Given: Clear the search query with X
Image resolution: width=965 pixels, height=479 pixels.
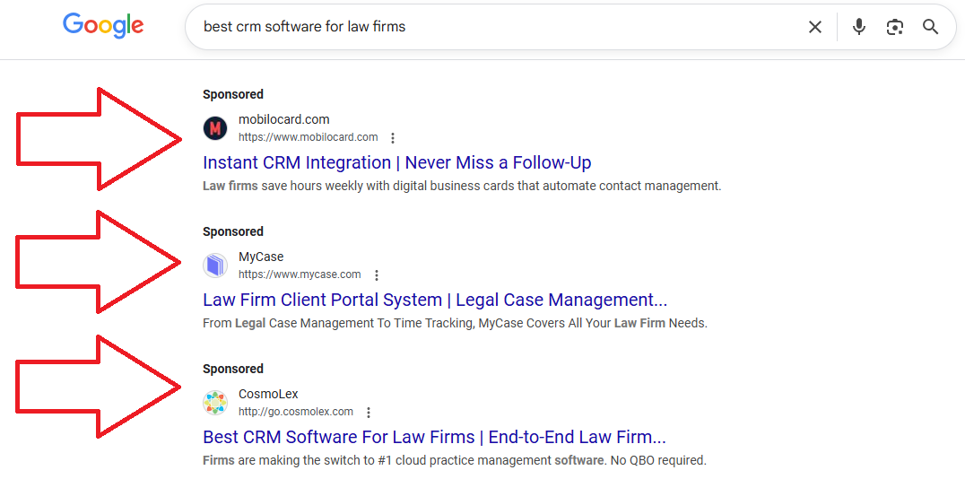Looking at the screenshot, I should 815,27.
